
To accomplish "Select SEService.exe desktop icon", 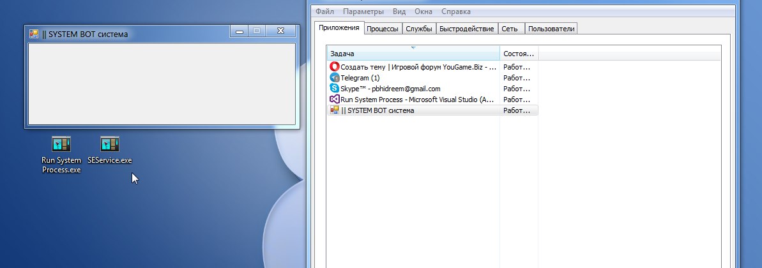I will coord(110,150).
